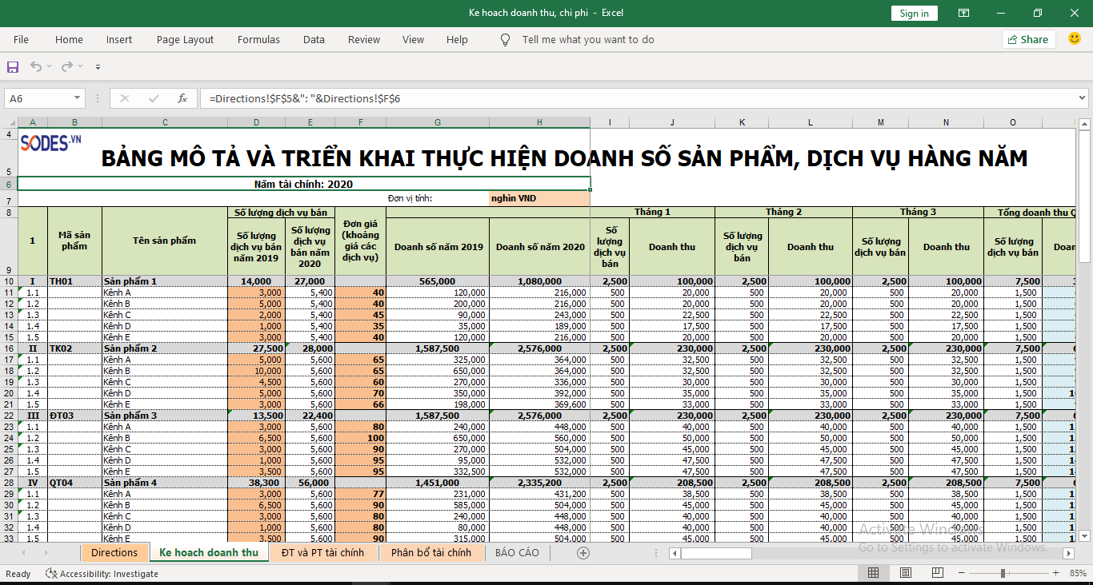The image size is (1093, 585).
Task: Switch to Page Break Preview icon
Action: pos(937,573)
